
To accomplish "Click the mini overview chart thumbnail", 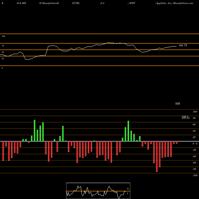I will pos(98,191).
